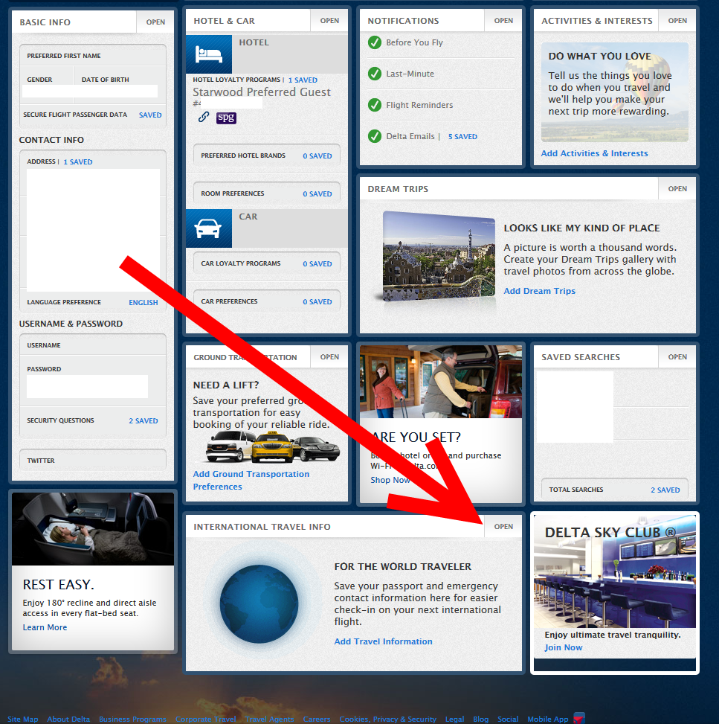Click the globe icon in International Travel Info
The height and width of the screenshot is (724, 719).
point(259,603)
